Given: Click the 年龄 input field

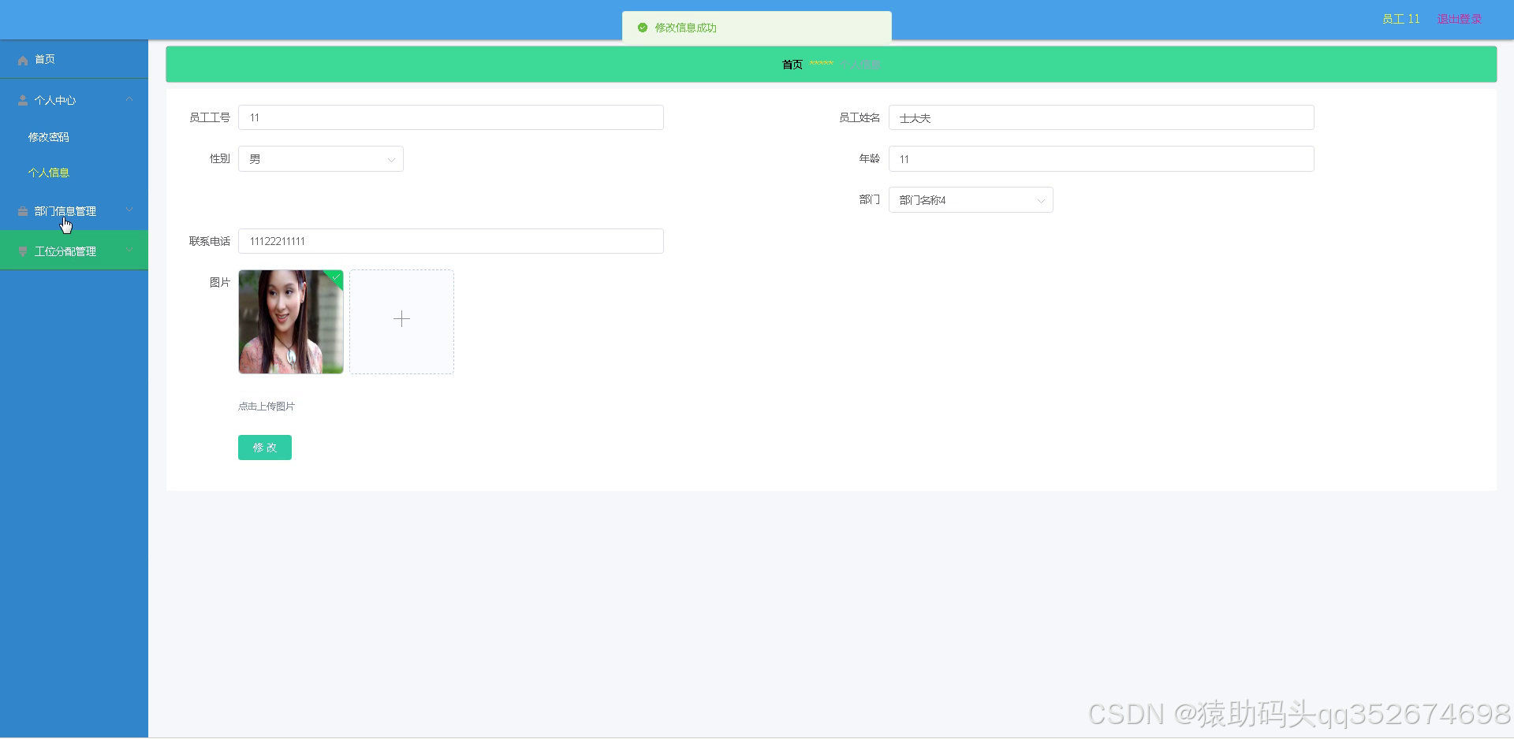Looking at the screenshot, I should pos(1102,159).
